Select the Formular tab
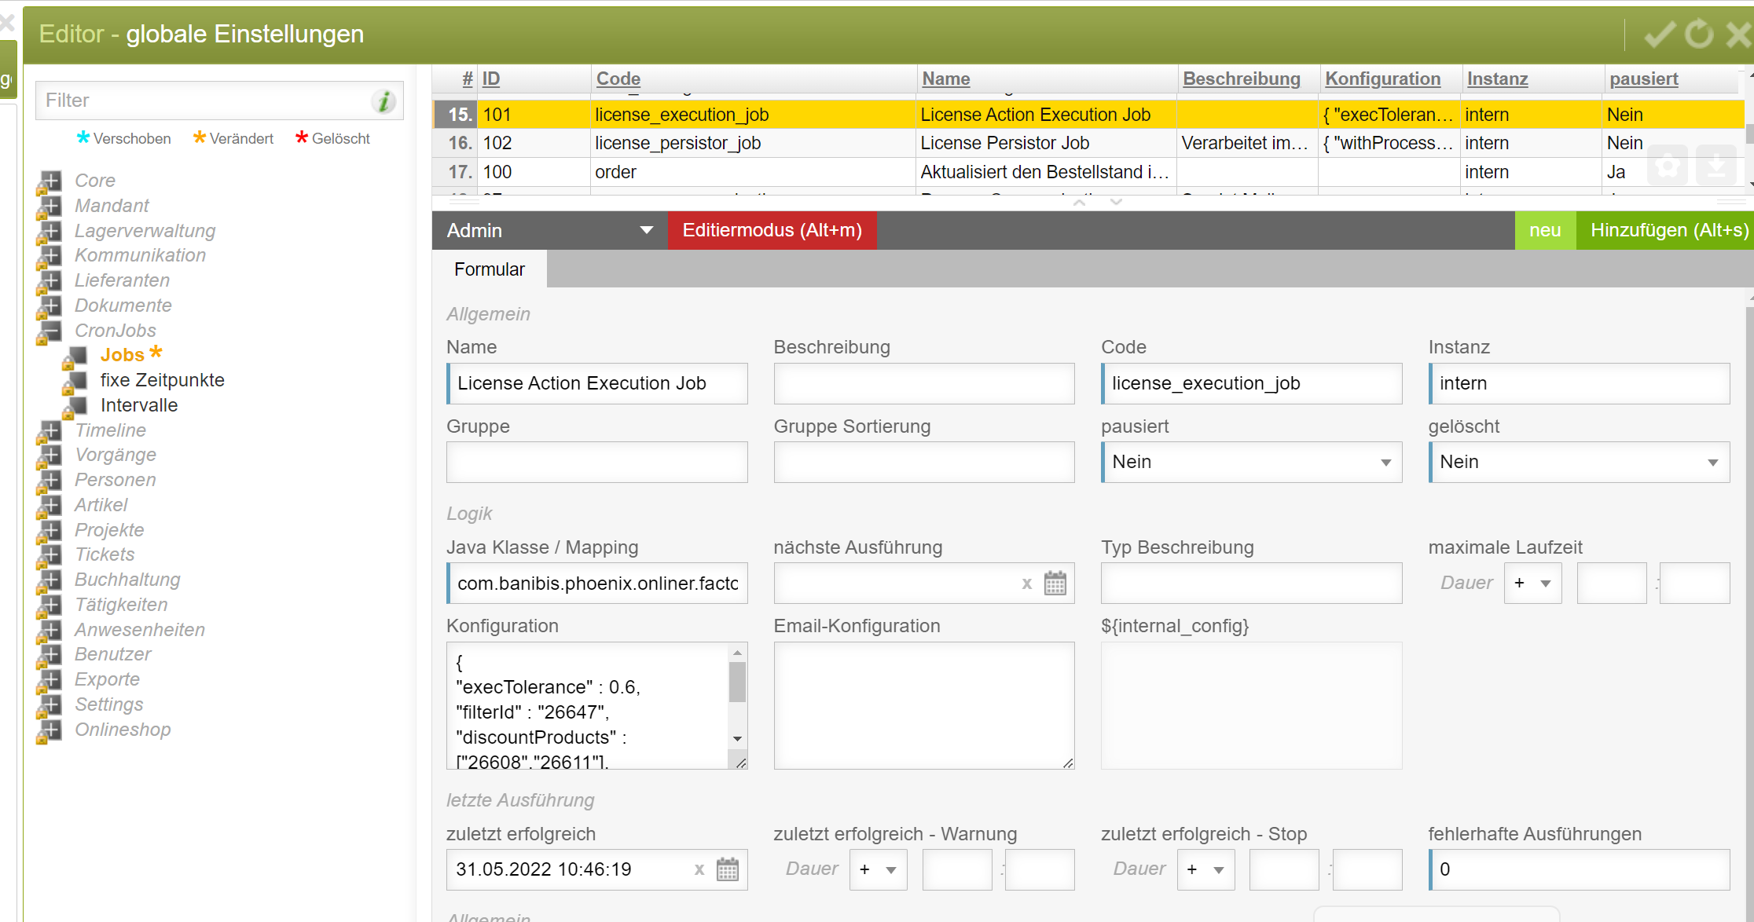Screen dimensions: 1754x922 pyautogui.click(x=489, y=269)
